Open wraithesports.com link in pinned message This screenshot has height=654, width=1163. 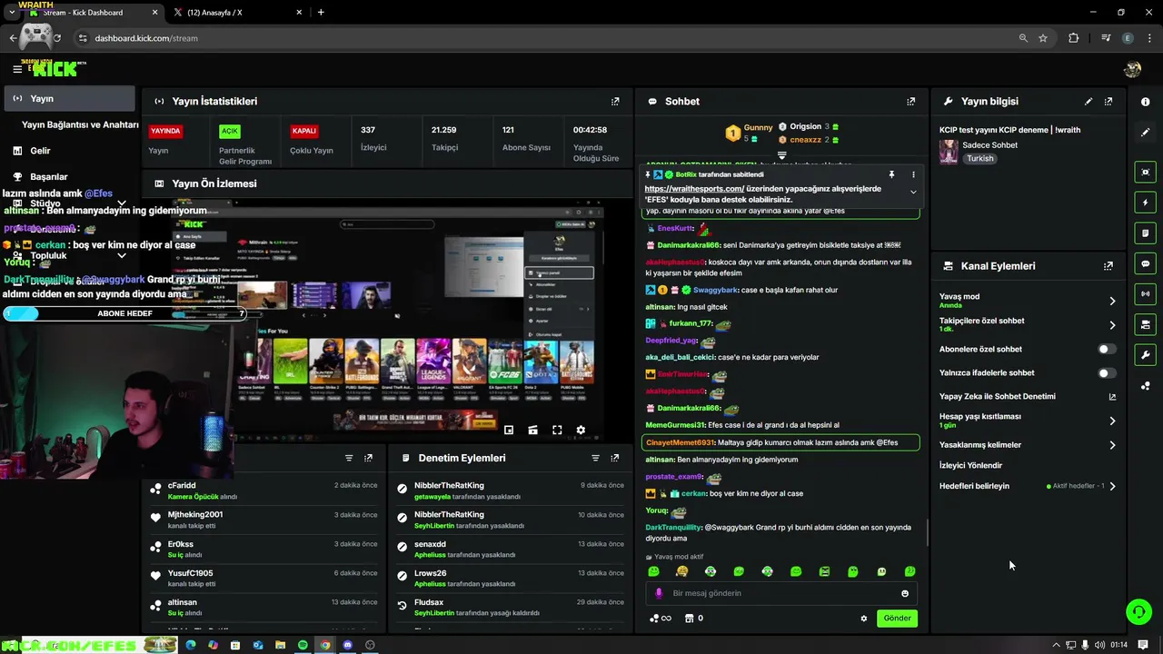tap(694, 189)
